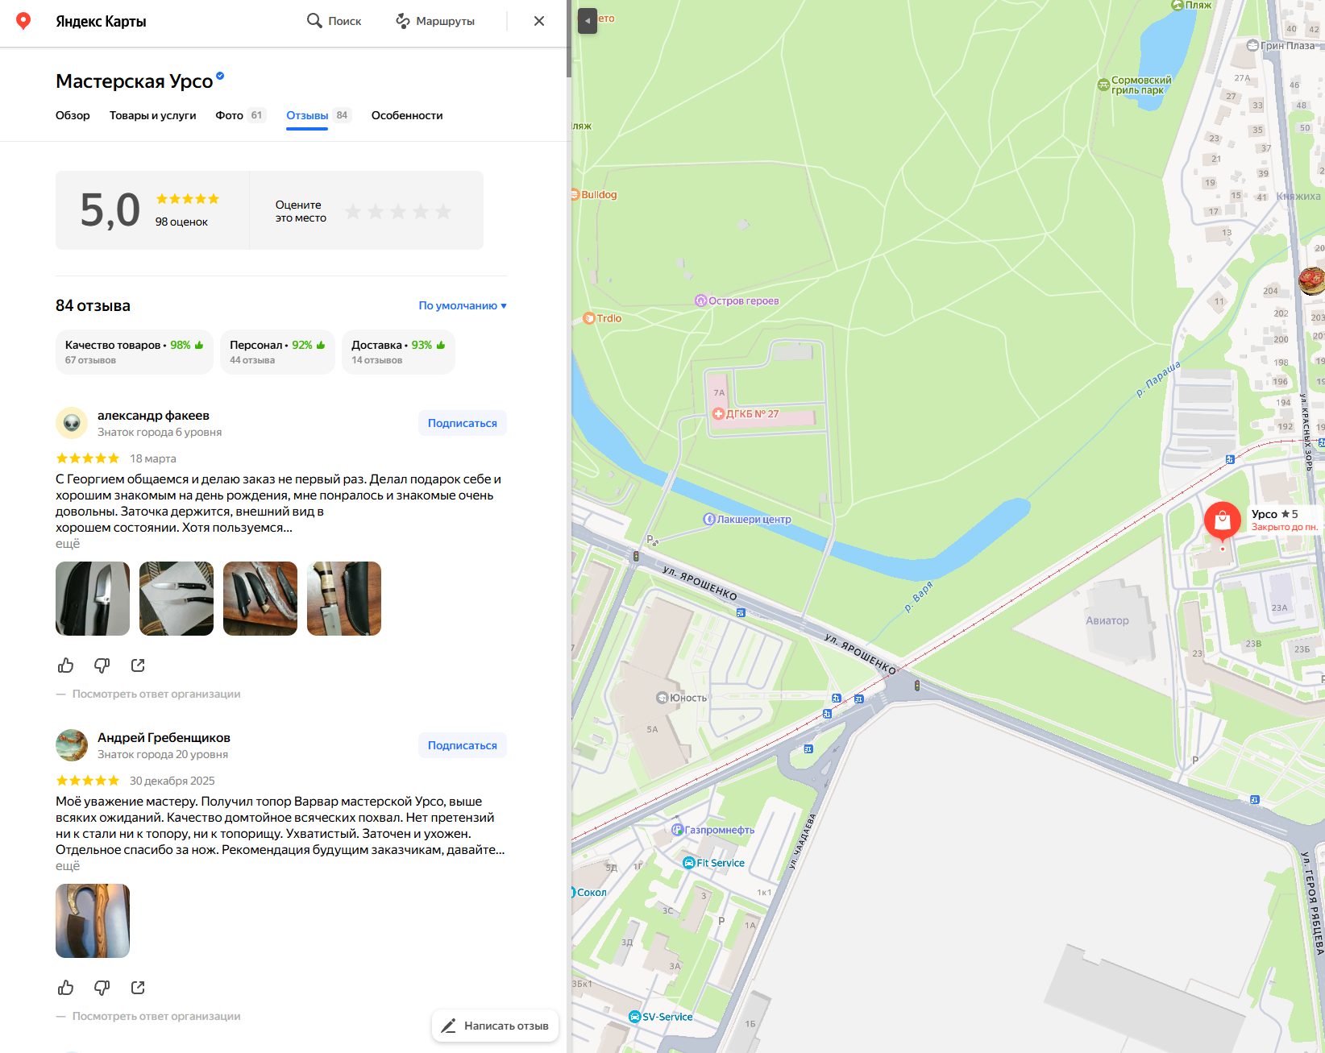Image resolution: width=1325 pixels, height=1053 pixels.
Task: Open the Обзор tab
Action: click(73, 115)
